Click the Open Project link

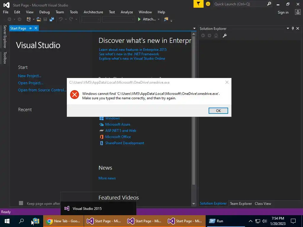(x=30, y=83)
